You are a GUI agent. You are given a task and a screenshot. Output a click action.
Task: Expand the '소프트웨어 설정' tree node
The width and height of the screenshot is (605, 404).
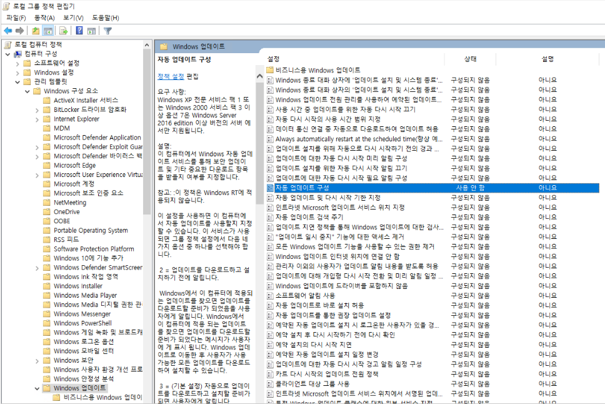pyautogui.click(x=17, y=63)
